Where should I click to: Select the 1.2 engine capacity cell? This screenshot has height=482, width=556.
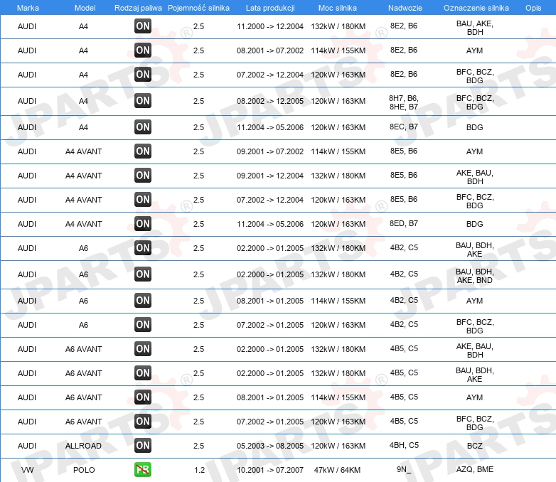tap(199, 470)
